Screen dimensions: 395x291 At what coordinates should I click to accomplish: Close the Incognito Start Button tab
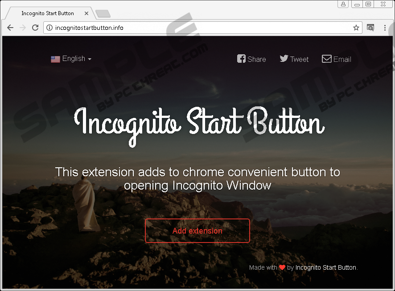(x=86, y=13)
